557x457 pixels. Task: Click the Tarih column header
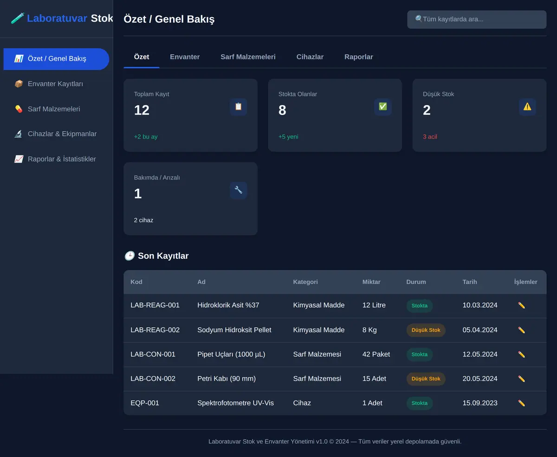[x=470, y=282]
